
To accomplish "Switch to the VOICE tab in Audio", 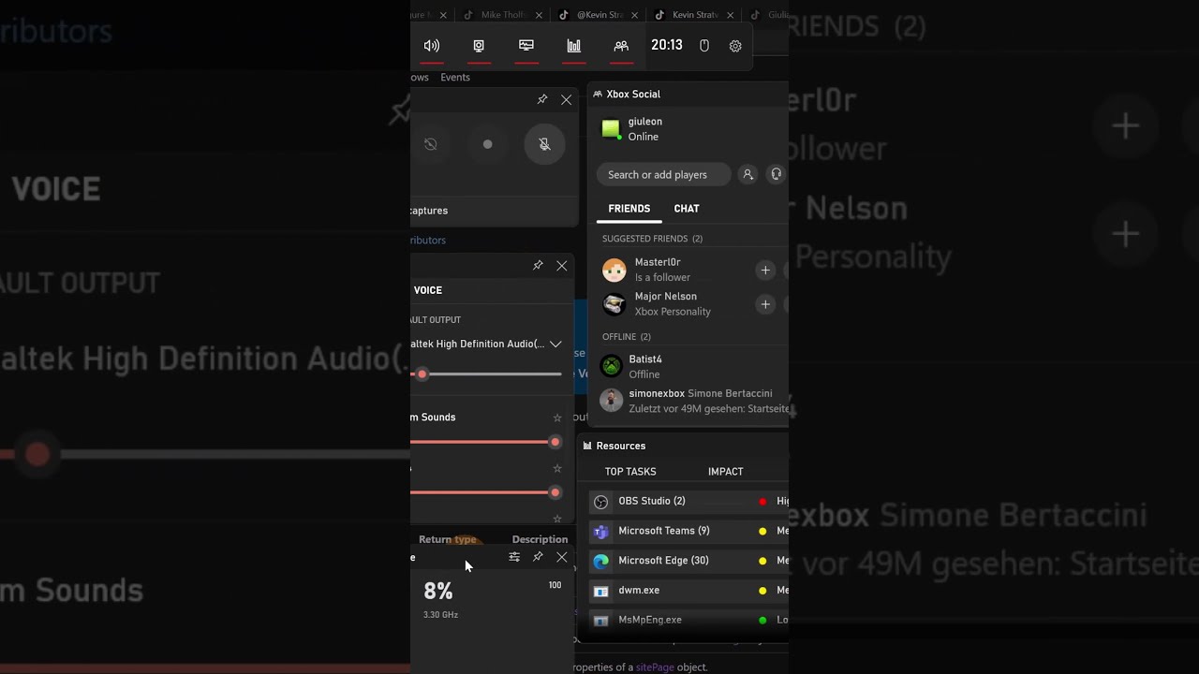I will 428,290.
